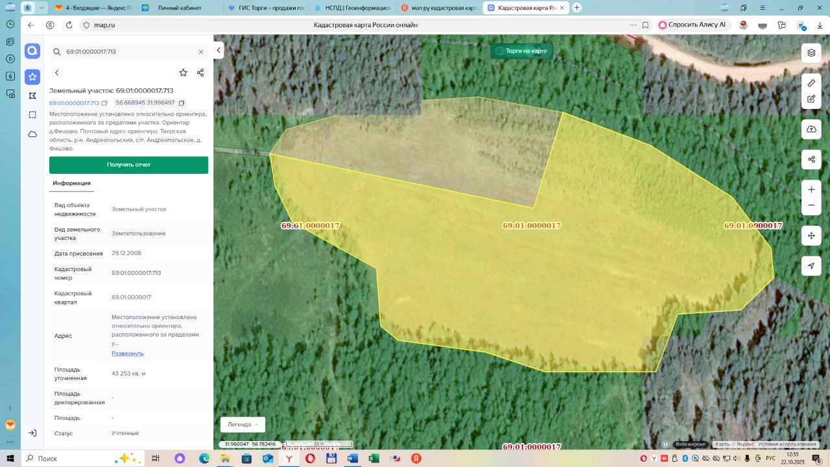Copy cadastral number 69:01:0000017:713

point(104,103)
